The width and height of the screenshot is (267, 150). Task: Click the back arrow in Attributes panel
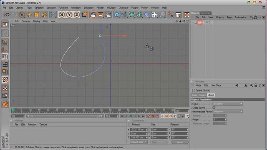pyautogui.click(x=237, y=85)
